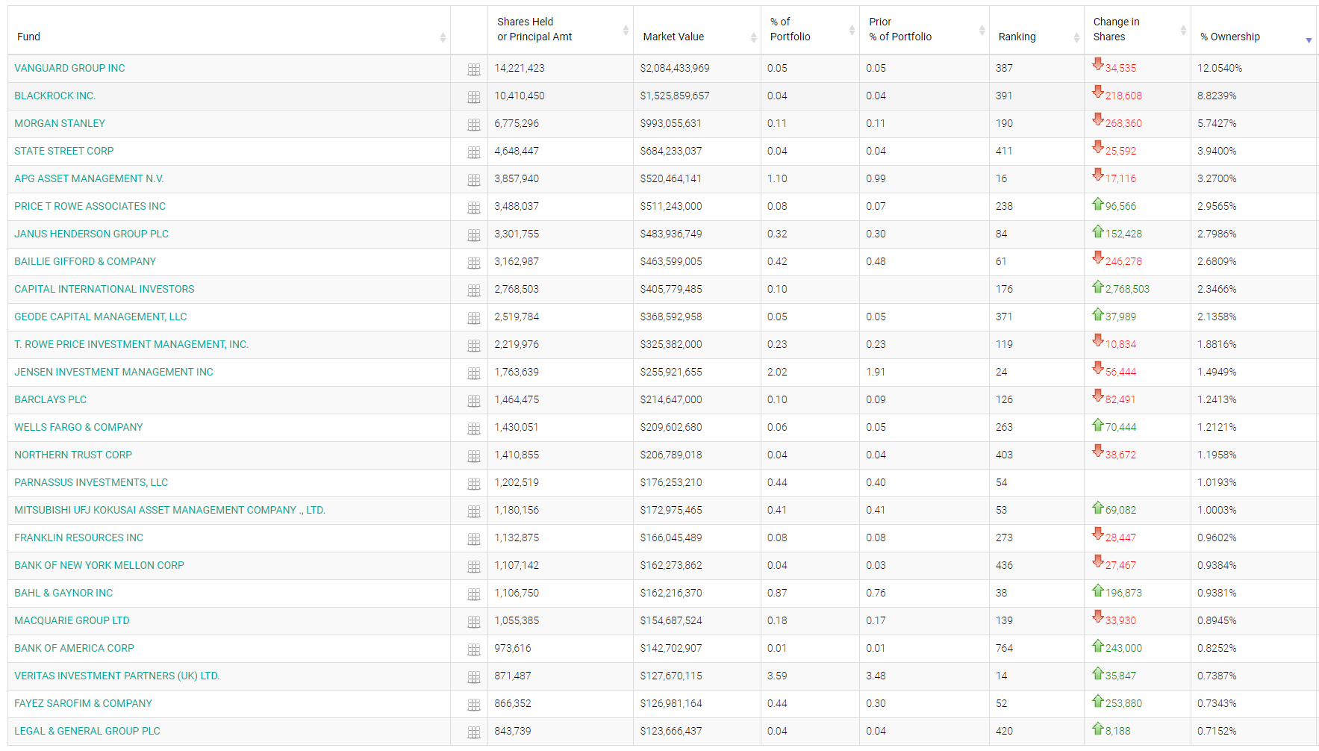Open APG ASSET MANAGEMENT N.V. link
This screenshot has width=1319, height=751.
point(89,178)
